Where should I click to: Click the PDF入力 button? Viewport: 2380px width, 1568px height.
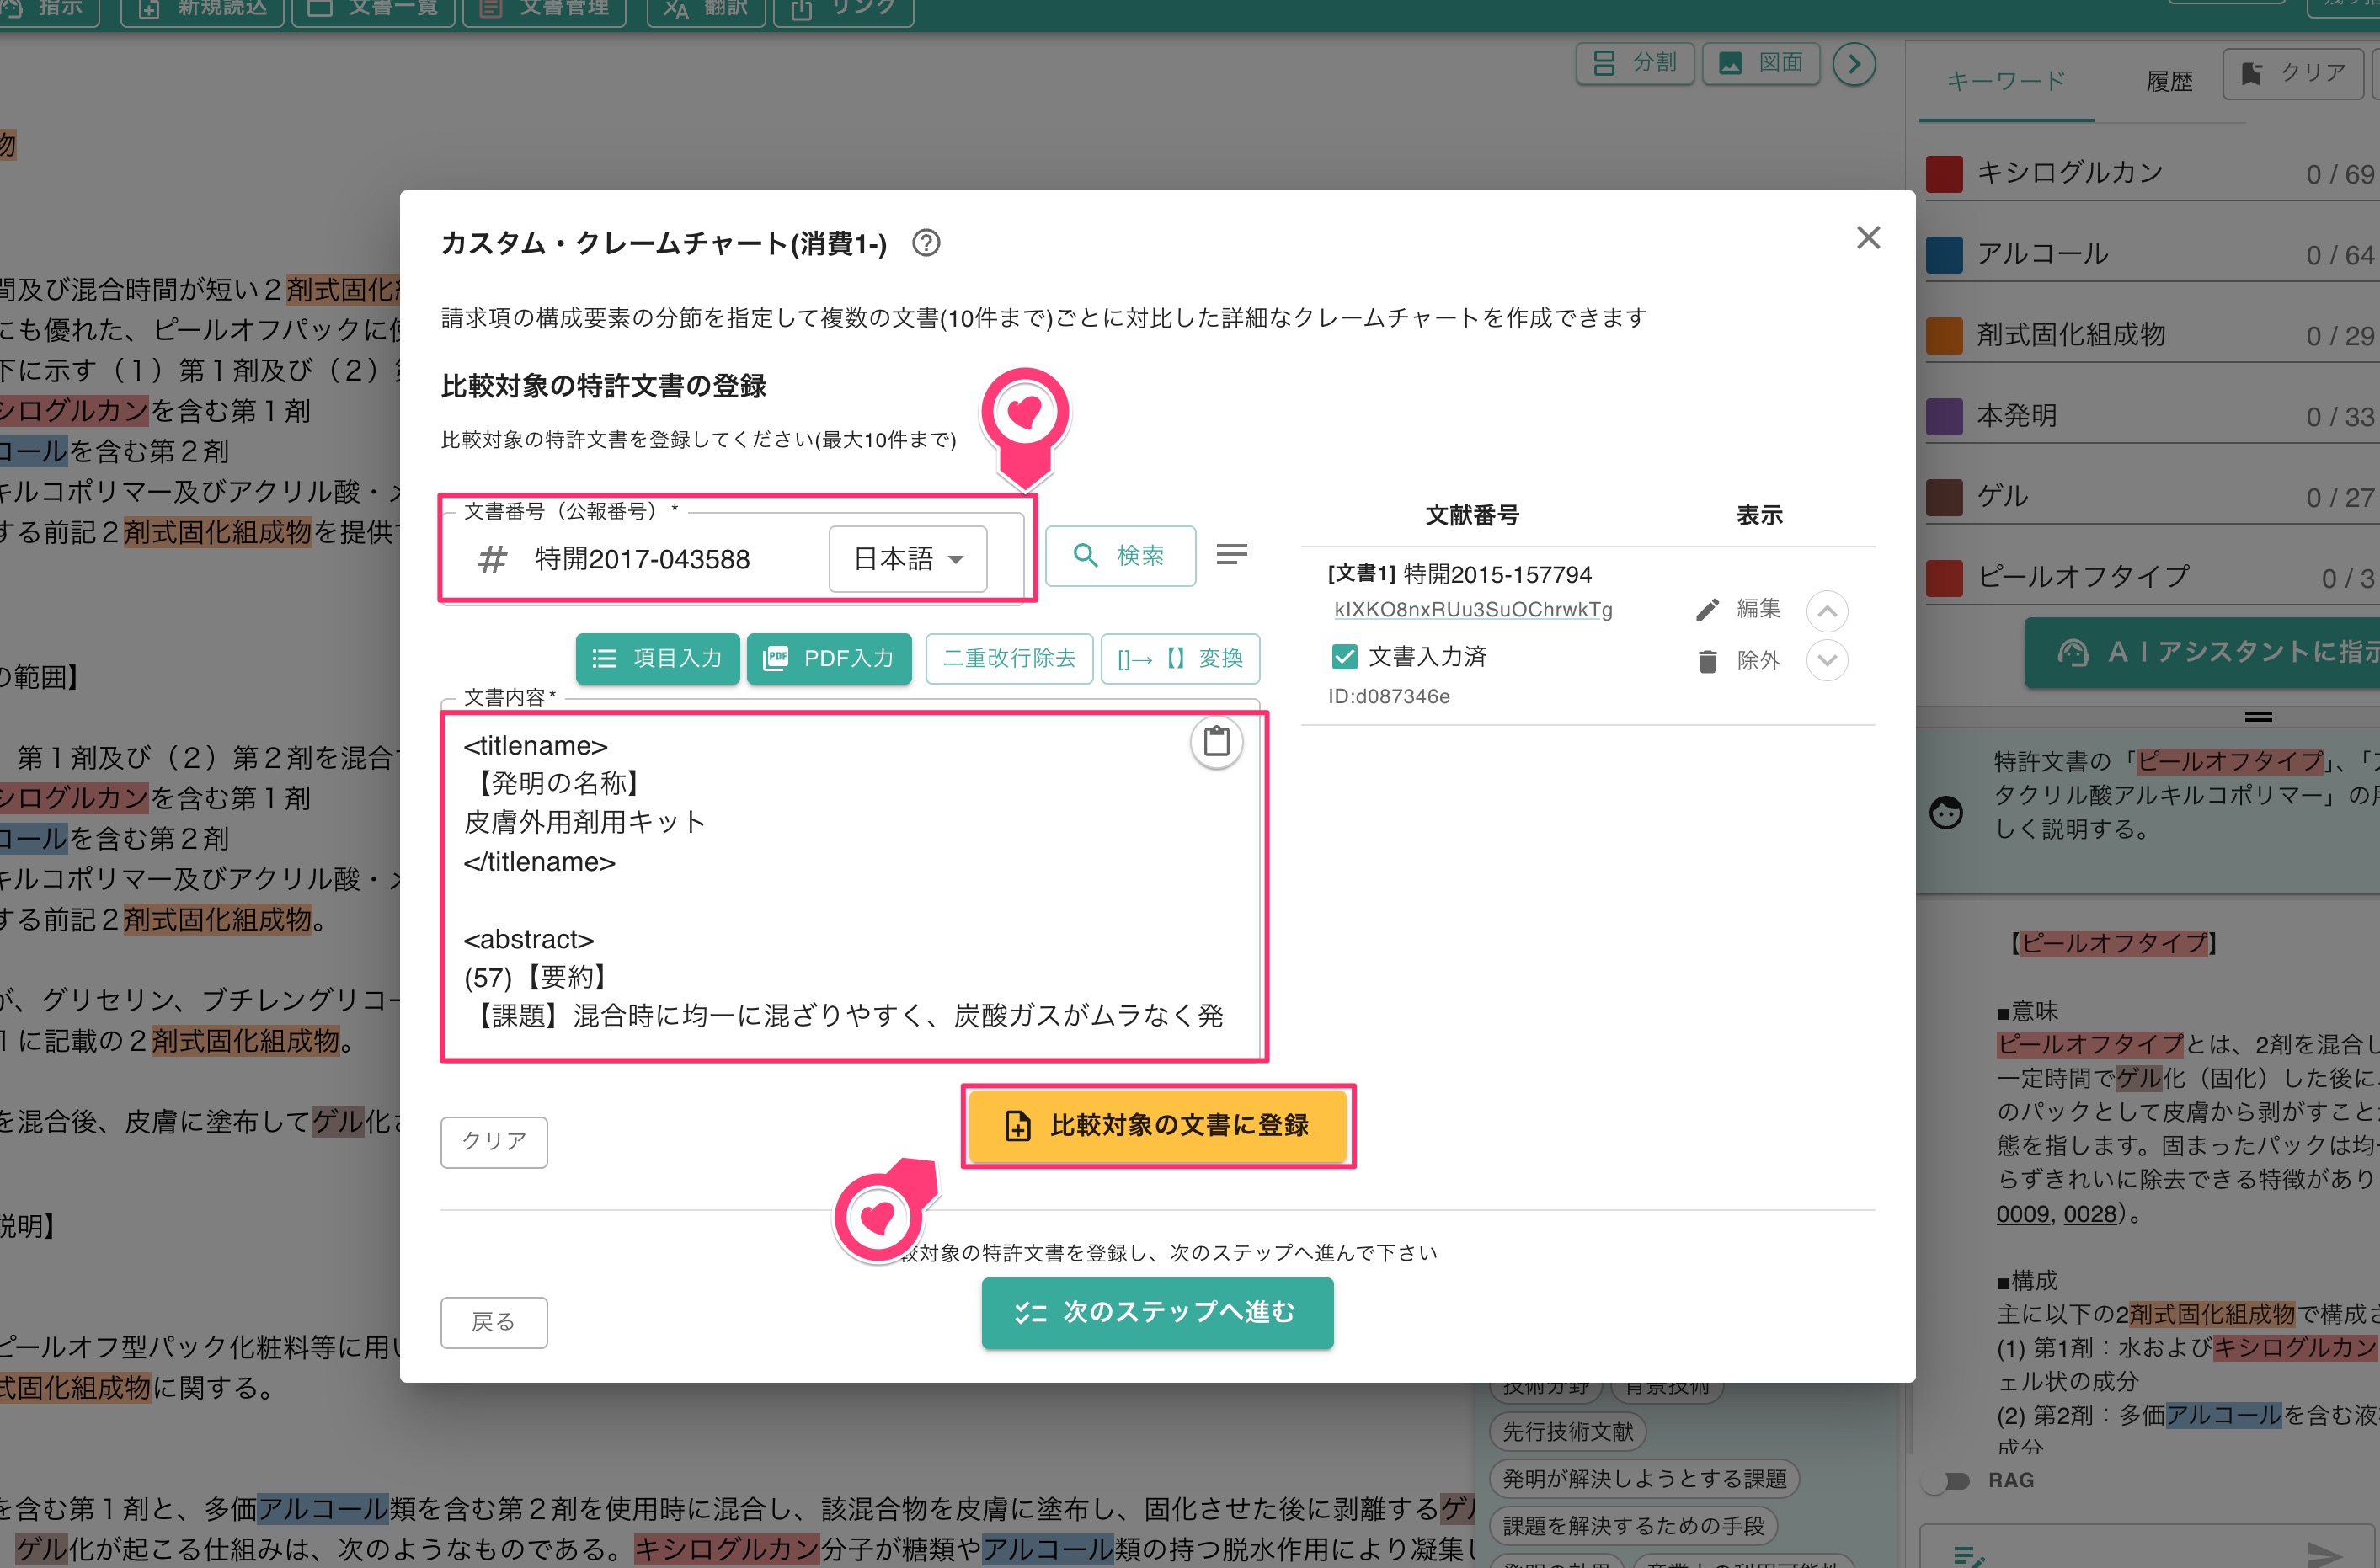click(828, 658)
